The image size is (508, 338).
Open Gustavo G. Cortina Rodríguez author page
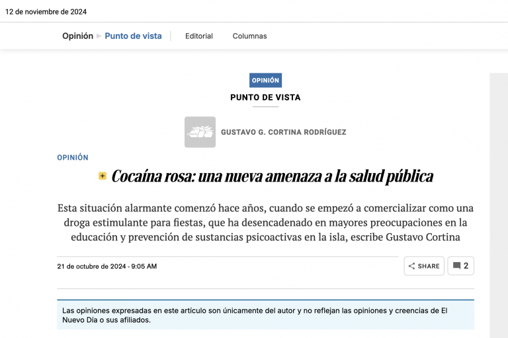[x=283, y=132]
